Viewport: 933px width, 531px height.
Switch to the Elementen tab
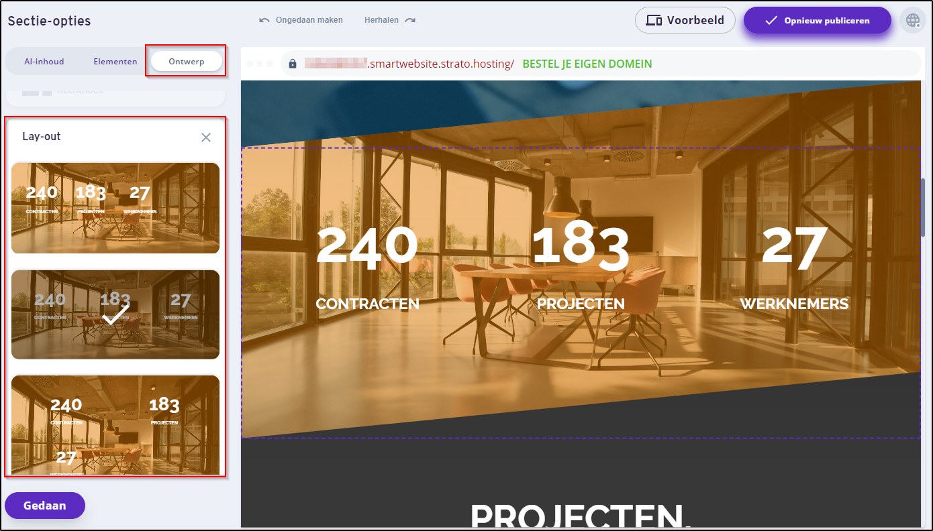(x=115, y=61)
